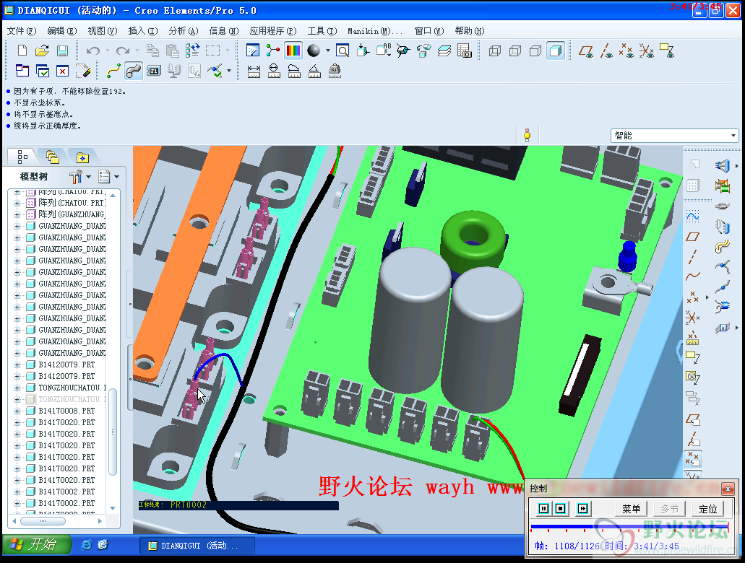745x563 pixels.
Task: Click step-forward button in the 控制 panel
Action: click(582, 509)
